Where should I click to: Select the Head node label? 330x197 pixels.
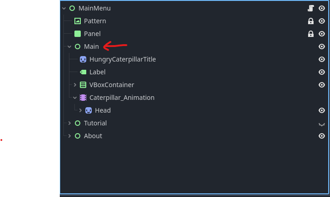click(x=103, y=110)
